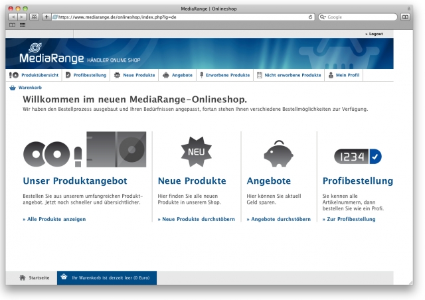Viewport: 425px width, 300px height.
Task: Click the DVD case product image
Action: coord(116,149)
